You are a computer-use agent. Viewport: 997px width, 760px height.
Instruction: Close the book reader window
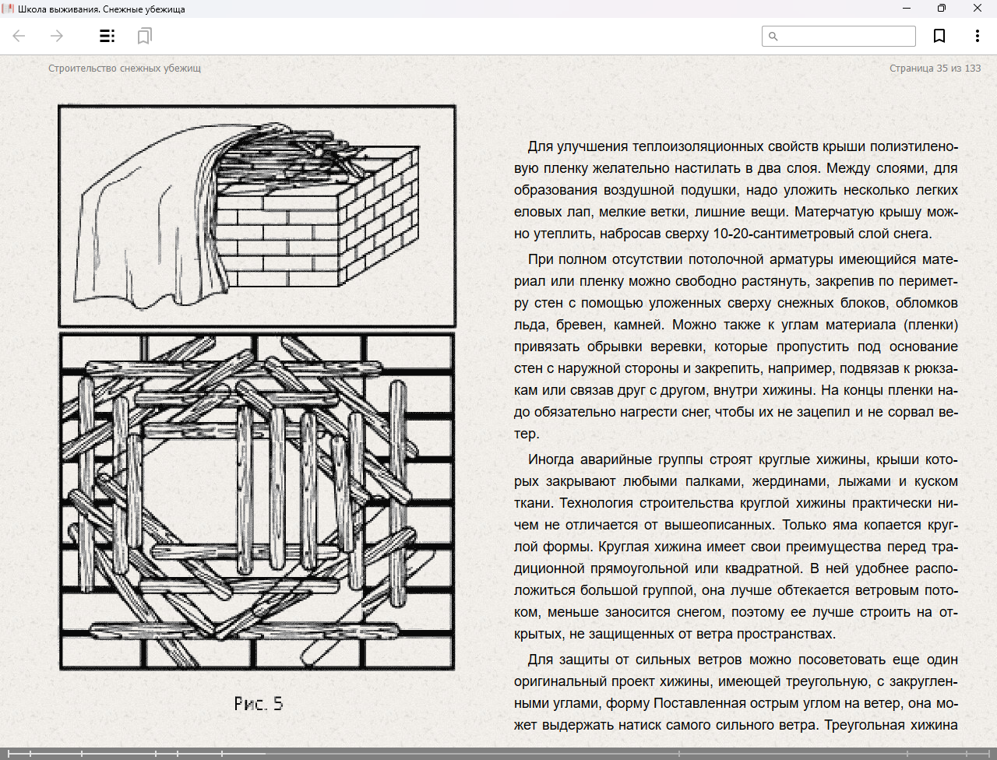[x=978, y=9]
